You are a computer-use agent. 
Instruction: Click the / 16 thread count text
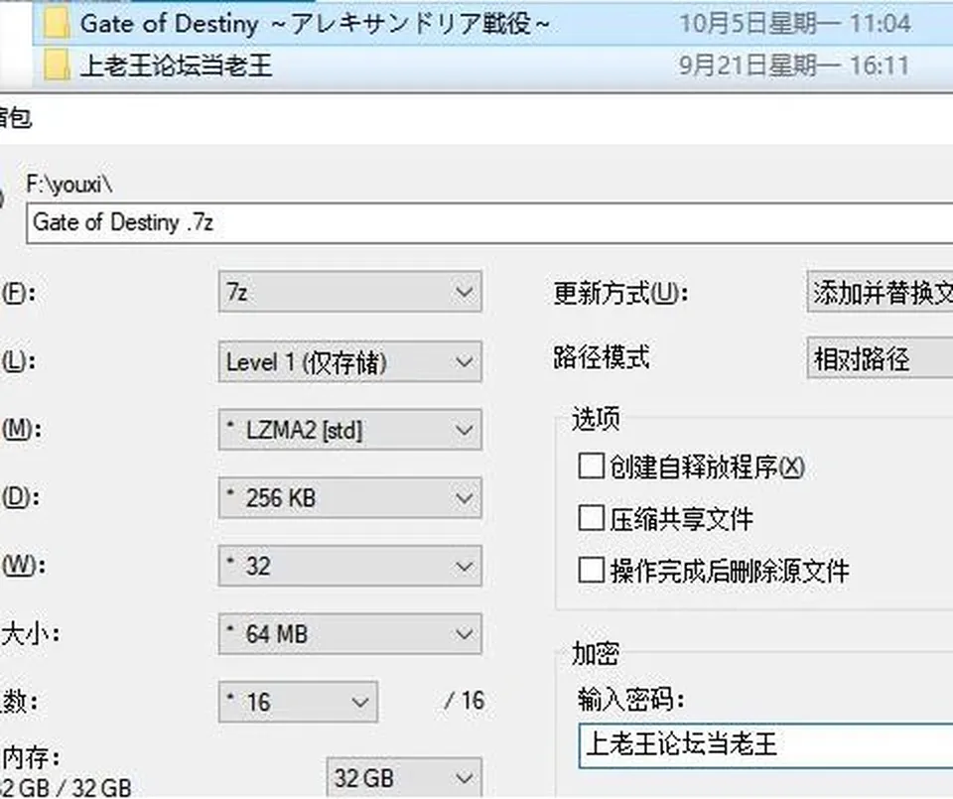point(465,701)
